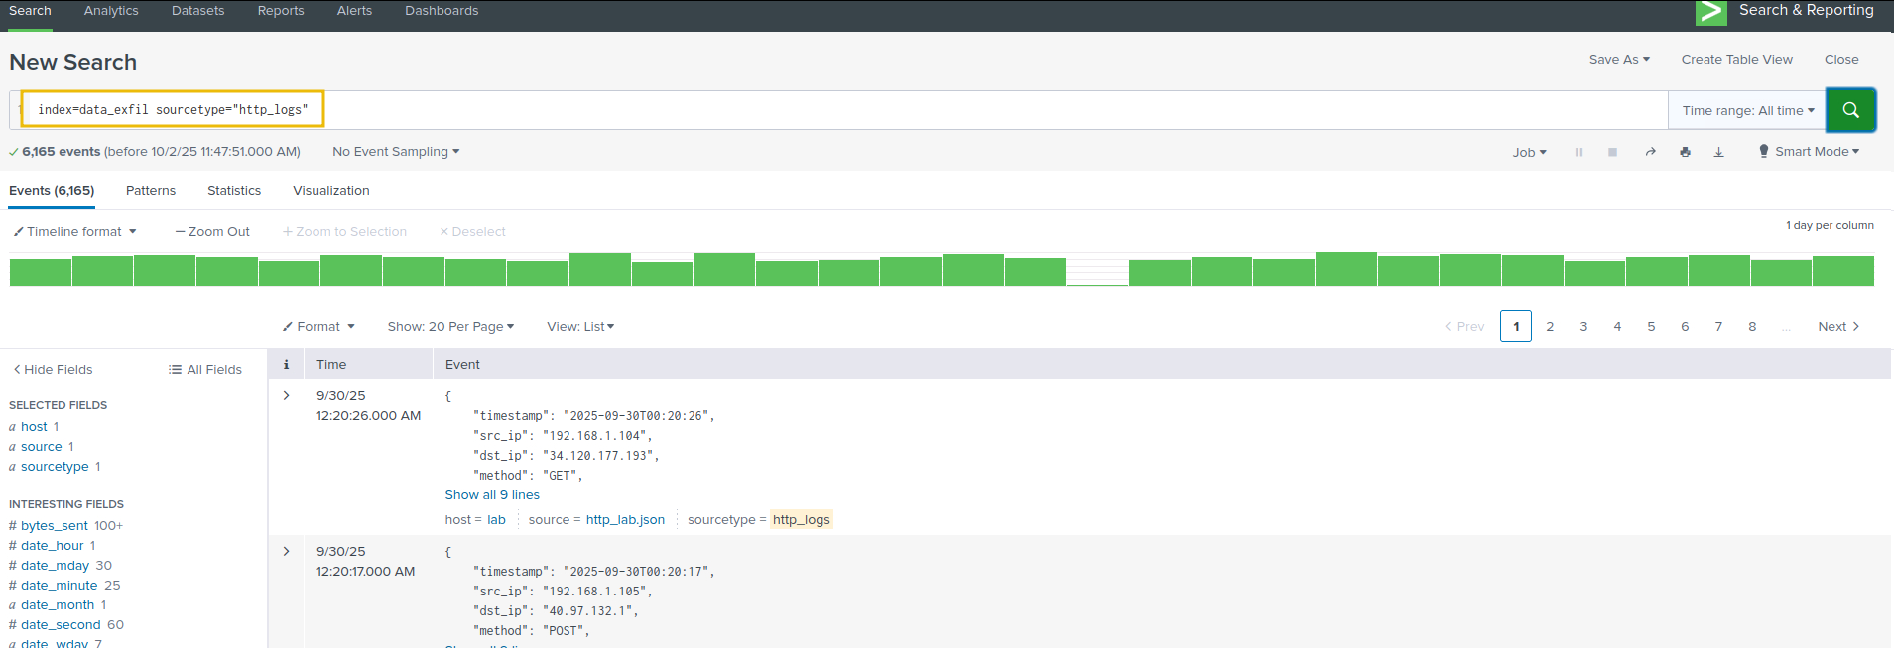The height and width of the screenshot is (648, 1894).
Task: Expand the 12:20:26 AM event row
Action: coord(287,396)
